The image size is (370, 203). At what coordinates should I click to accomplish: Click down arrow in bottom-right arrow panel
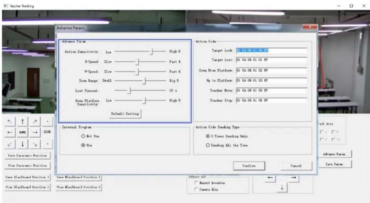click(282, 188)
